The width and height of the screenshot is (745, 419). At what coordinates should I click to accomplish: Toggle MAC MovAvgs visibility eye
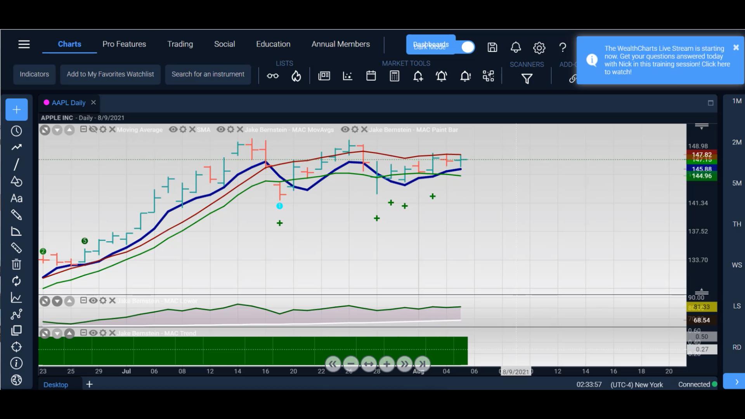[x=221, y=129]
